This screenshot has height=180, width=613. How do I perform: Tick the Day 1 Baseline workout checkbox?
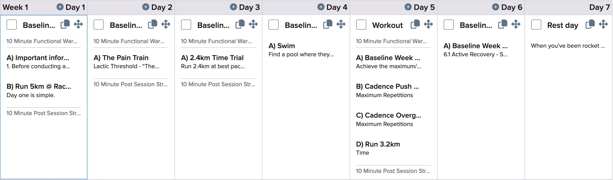click(12, 25)
